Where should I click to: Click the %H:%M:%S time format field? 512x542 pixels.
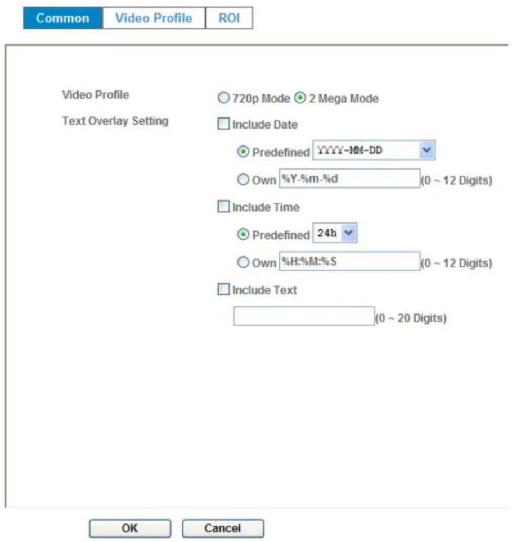click(349, 261)
